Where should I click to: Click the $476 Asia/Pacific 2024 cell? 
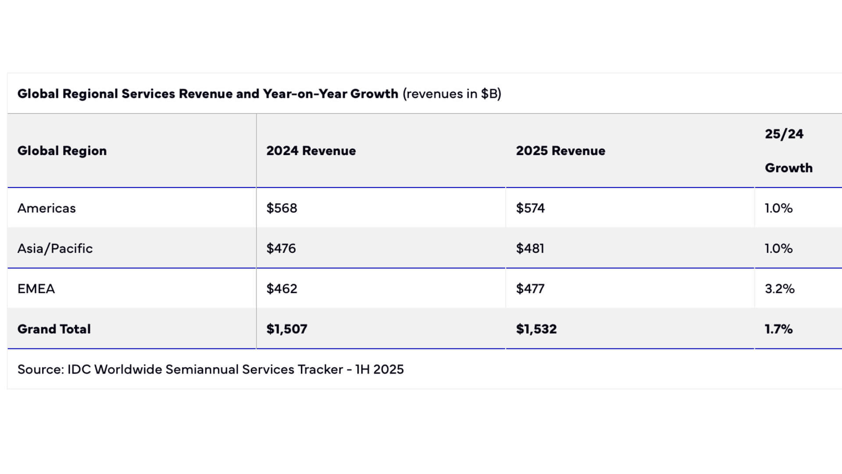pyautogui.click(x=281, y=248)
